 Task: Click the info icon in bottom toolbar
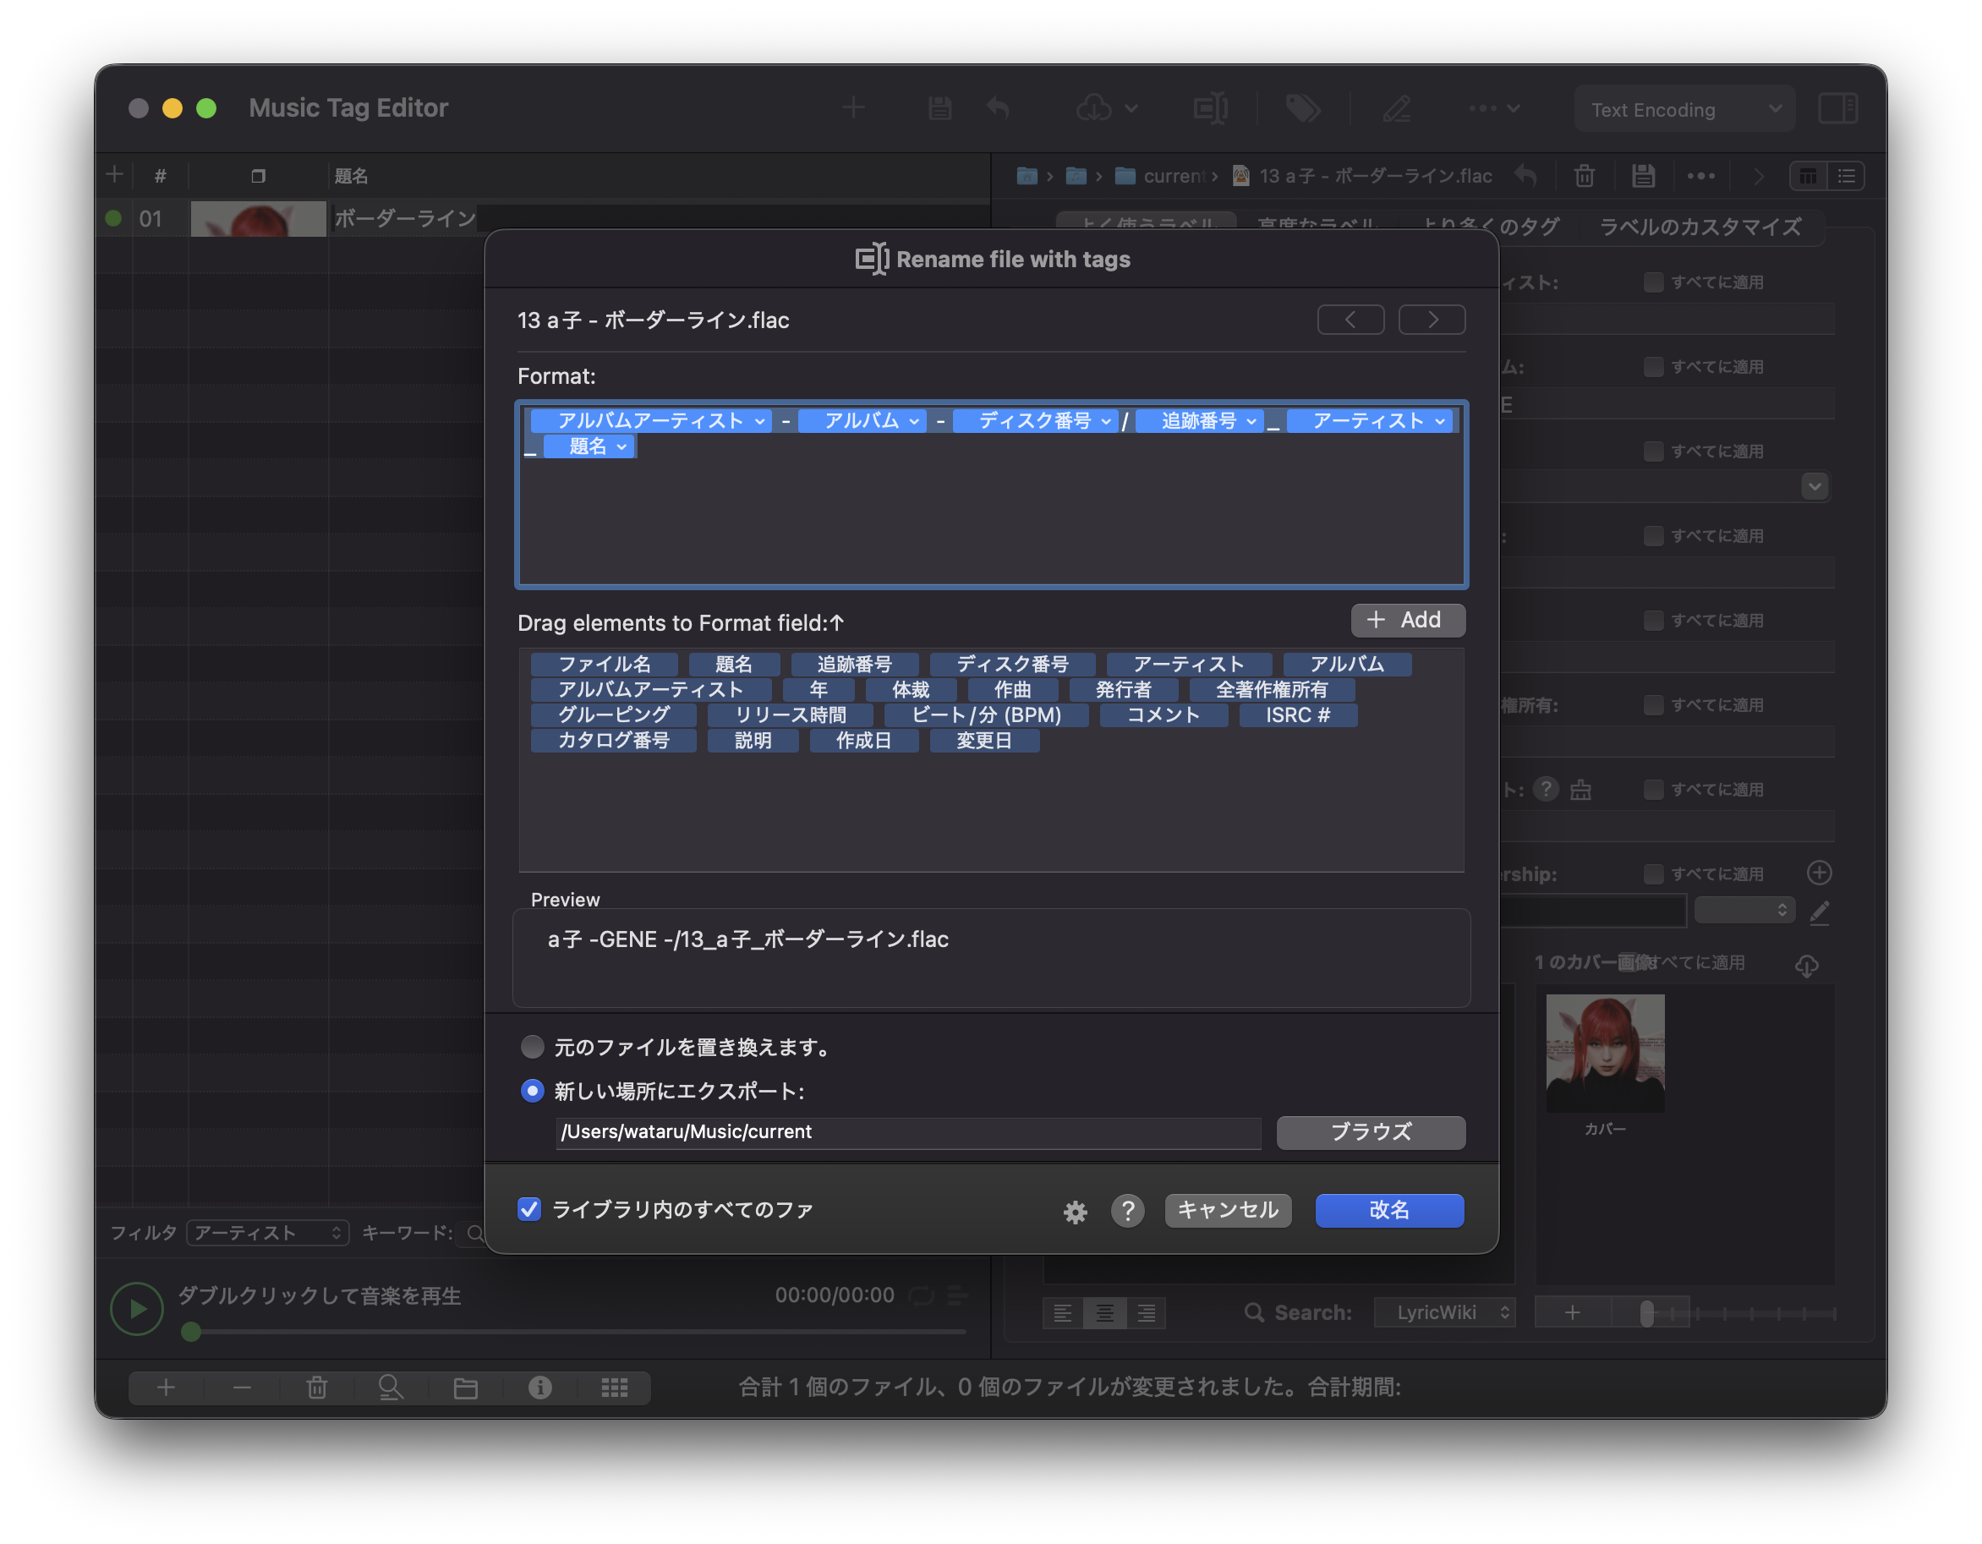pyautogui.click(x=540, y=1387)
